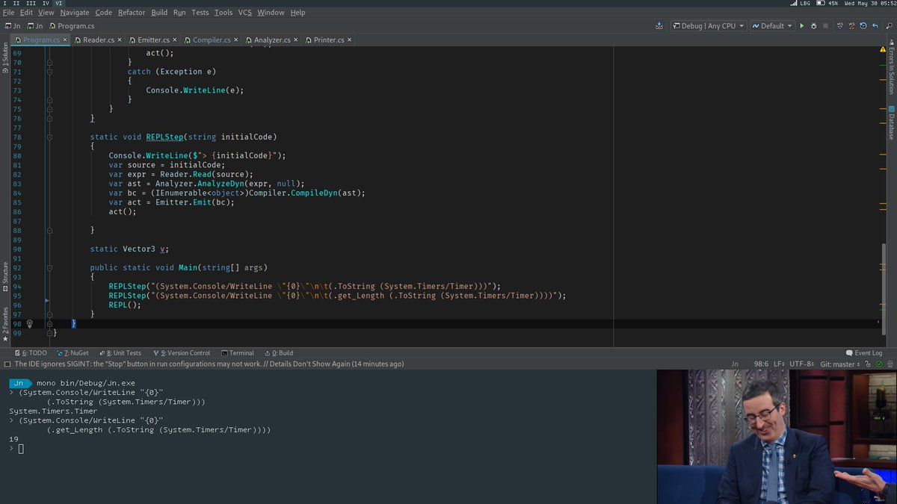Start debugging with the bug icon

813,26
